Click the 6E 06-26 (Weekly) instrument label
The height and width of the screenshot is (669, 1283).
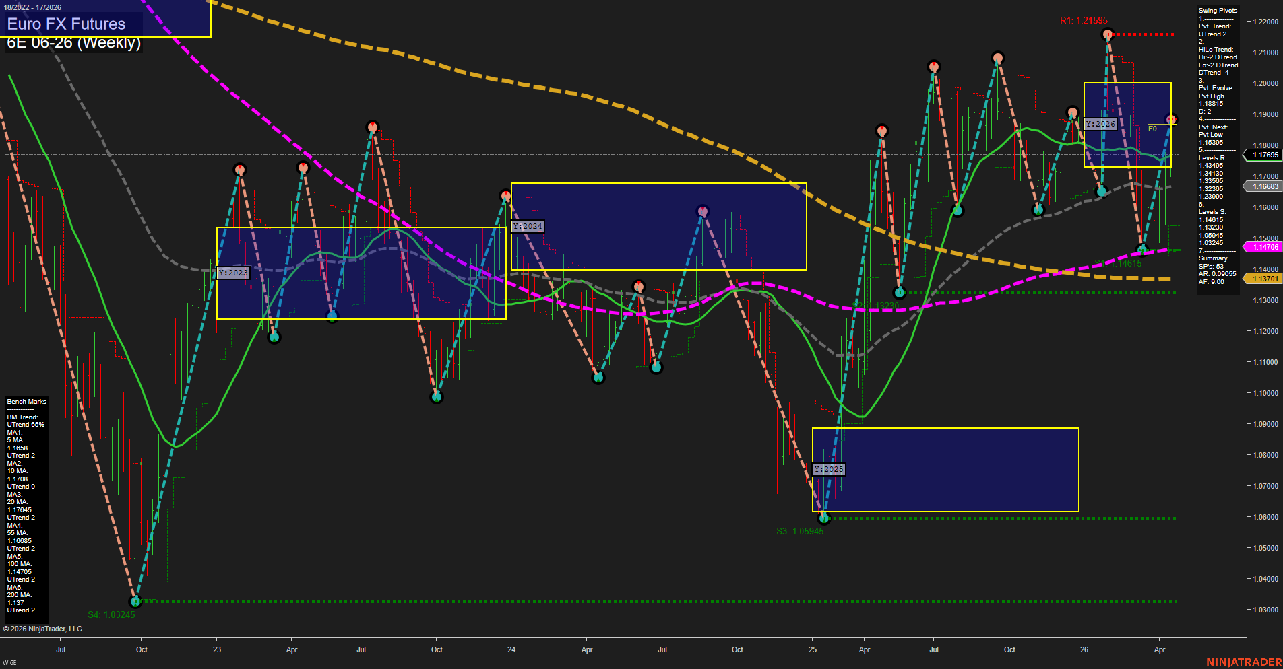74,42
